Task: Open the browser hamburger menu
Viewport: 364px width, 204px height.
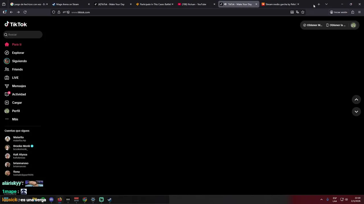Action: coord(359,12)
